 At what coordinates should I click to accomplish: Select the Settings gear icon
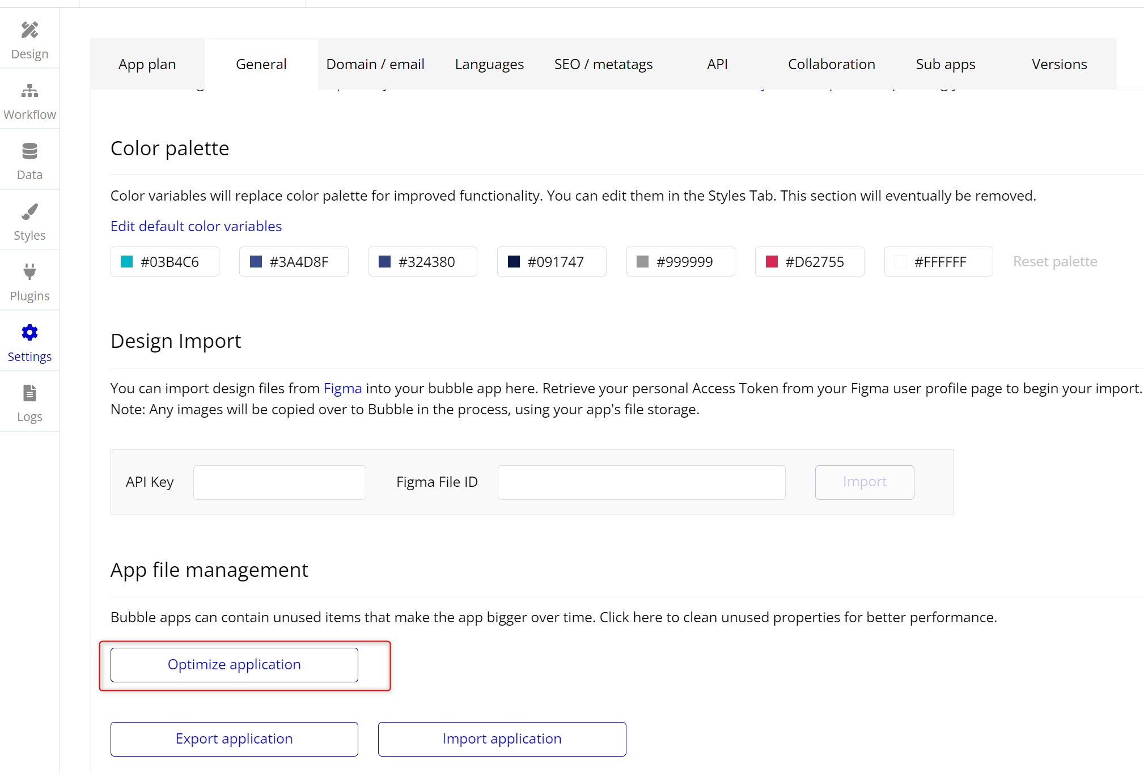(x=29, y=333)
